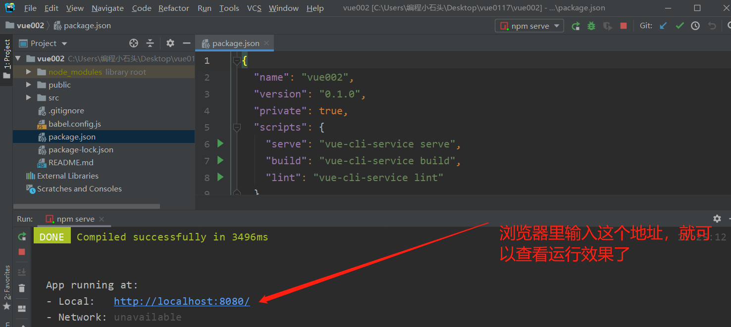Image resolution: width=731 pixels, height=327 pixels.
Task: Click the Project panel horizontal scrollbar
Action: (87, 206)
